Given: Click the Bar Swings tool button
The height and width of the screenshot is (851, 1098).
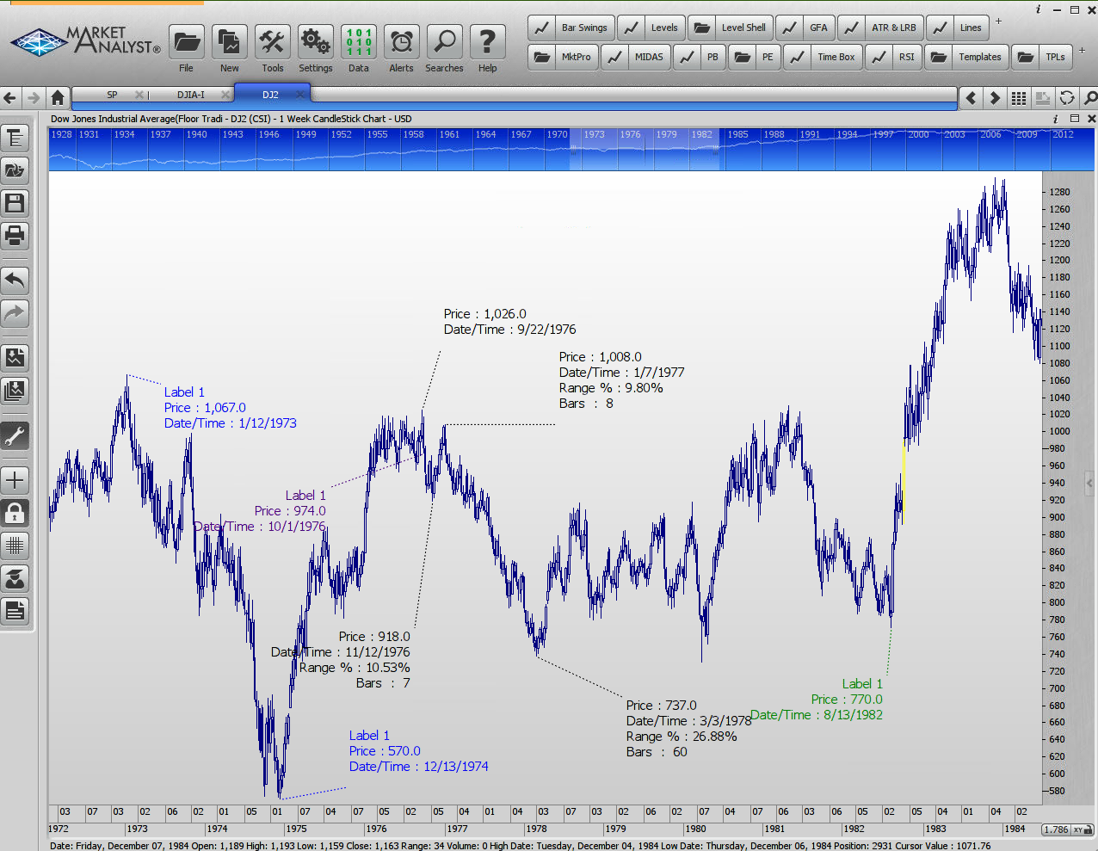Looking at the screenshot, I should pyautogui.click(x=571, y=28).
